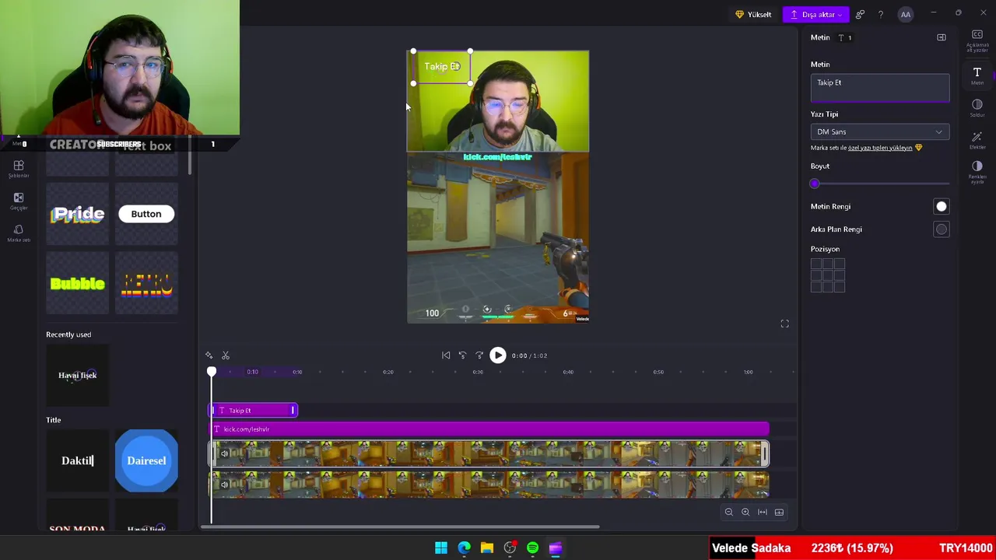The width and height of the screenshot is (996, 560).
Task: Open the share people icon
Action: tap(860, 14)
